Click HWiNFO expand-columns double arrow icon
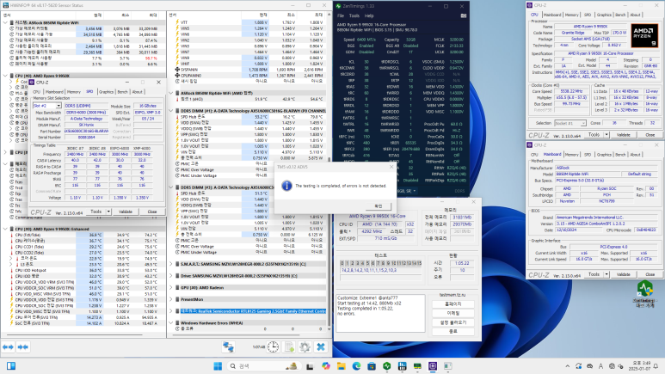Screen dimensions: 665x374 pos(8,346)
